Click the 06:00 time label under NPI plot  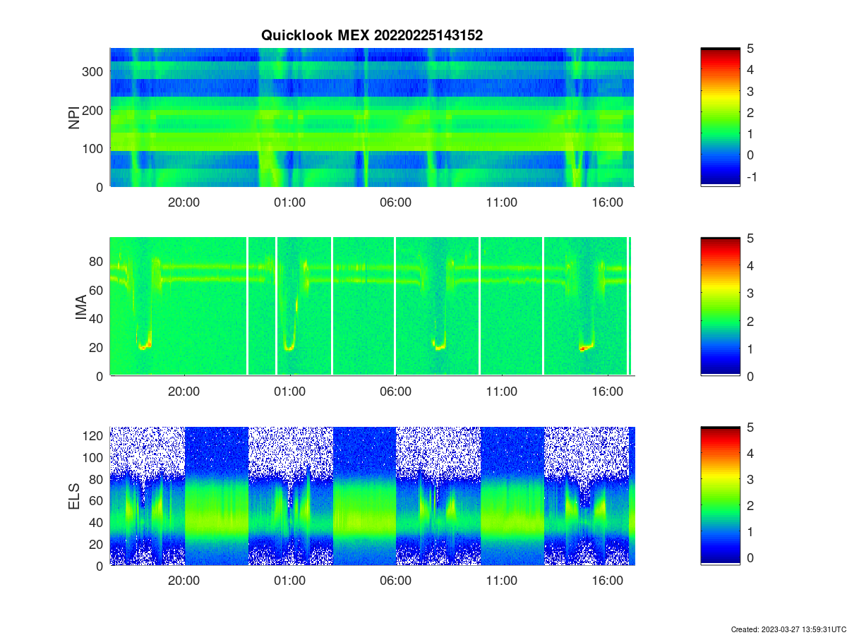pos(395,202)
